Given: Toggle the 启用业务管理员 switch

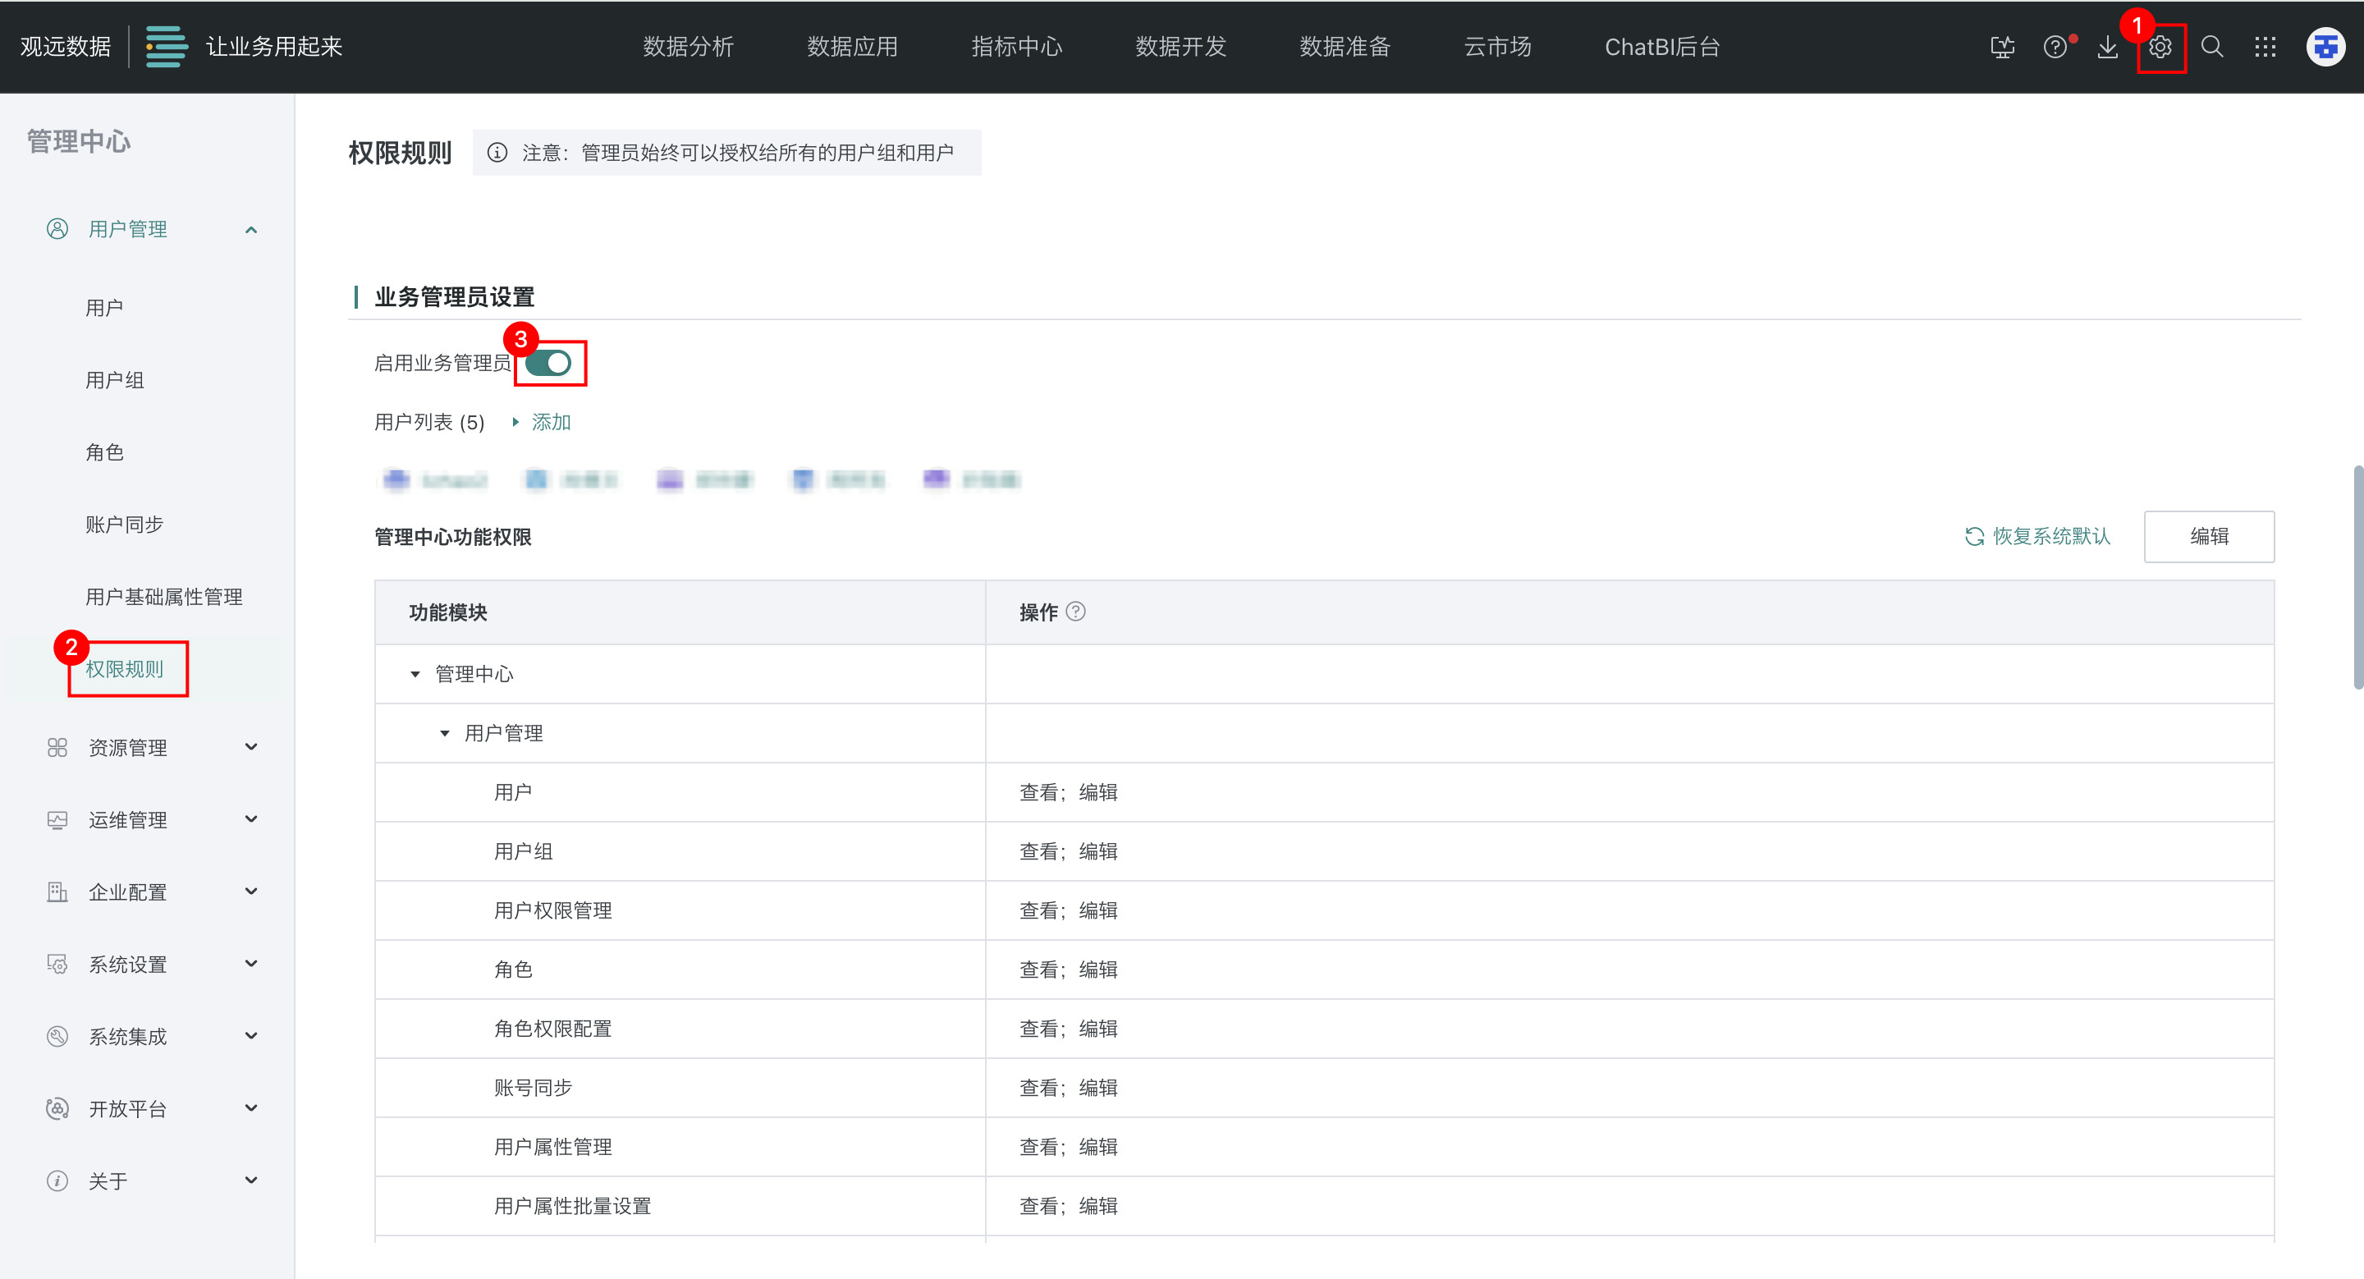Looking at the screenshot, I should 549,364.
